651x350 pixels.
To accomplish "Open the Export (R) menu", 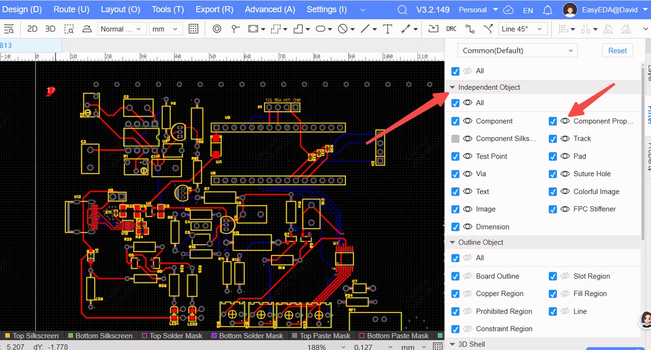I will (214, 10).
